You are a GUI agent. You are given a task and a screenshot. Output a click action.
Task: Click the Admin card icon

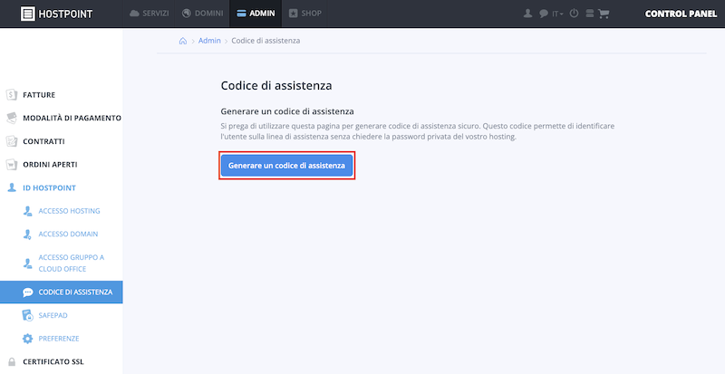241,14
